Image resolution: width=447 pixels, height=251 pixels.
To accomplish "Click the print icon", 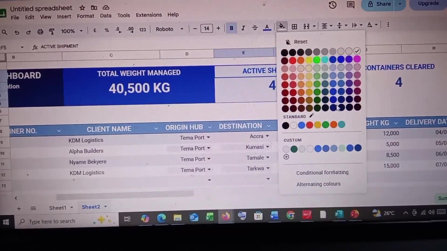I will 40,32.
